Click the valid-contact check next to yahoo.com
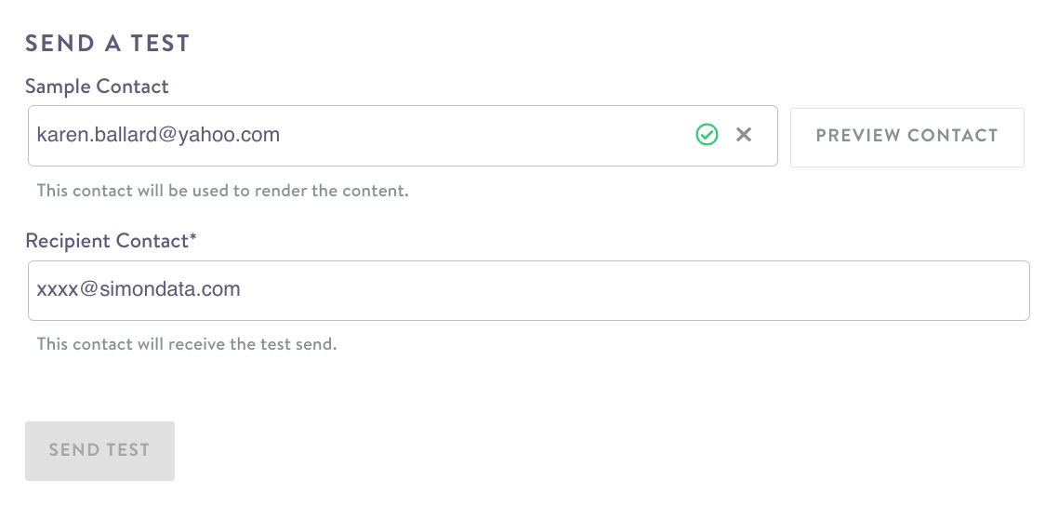1045x506 pixels. coord(707,136)
